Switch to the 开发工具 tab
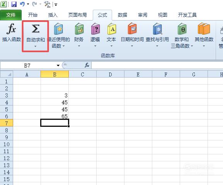This screenshot has width=223, height=185. tap(187, 15)
